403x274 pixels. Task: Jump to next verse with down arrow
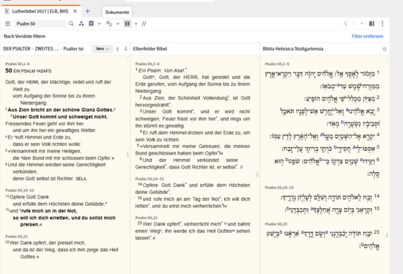(x=126, y=49)
